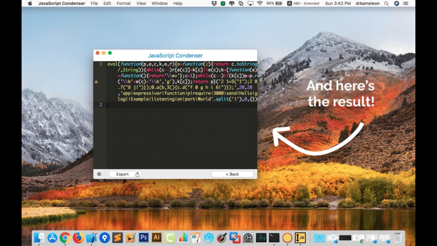Open App Store from the dock

52,237
